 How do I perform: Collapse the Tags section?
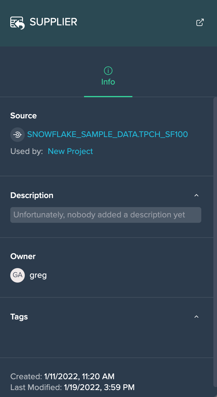pos(196,317)
